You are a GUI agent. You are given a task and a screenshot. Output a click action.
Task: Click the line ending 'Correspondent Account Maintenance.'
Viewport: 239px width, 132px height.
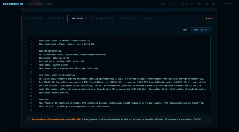pyautogui.click(x=74, y=106)
